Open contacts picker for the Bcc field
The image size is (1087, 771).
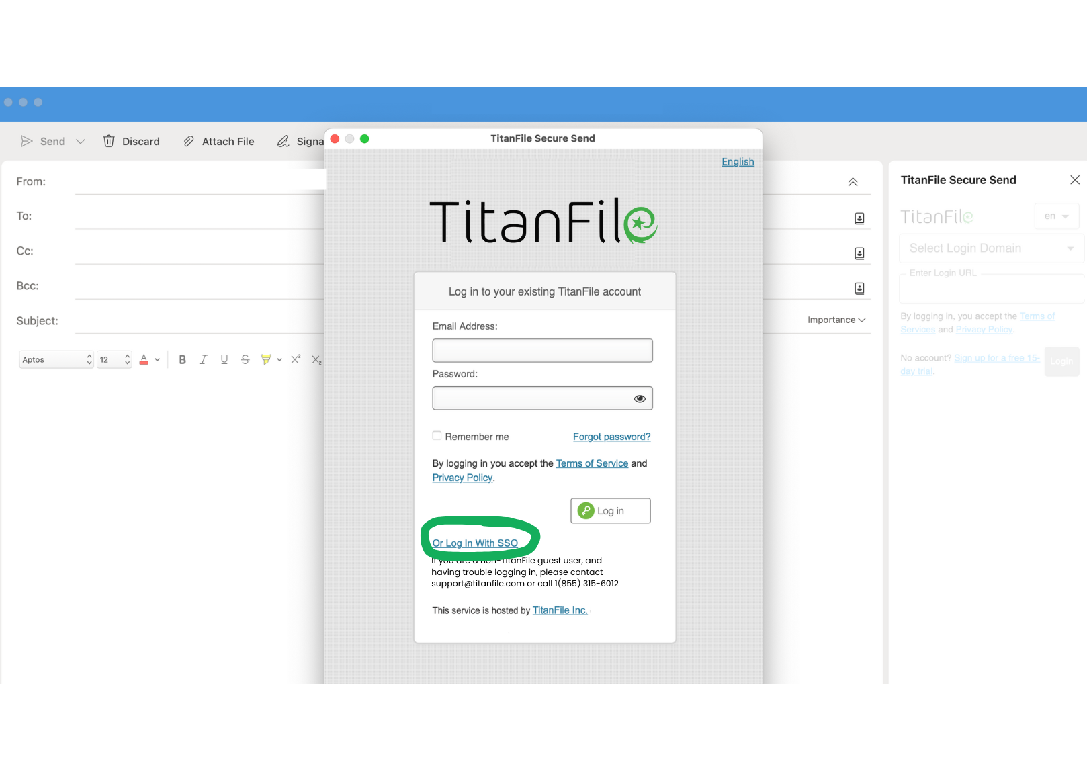859,288
